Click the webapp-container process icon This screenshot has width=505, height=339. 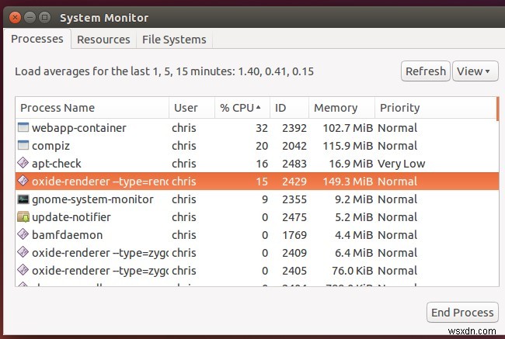click(23, 128)
